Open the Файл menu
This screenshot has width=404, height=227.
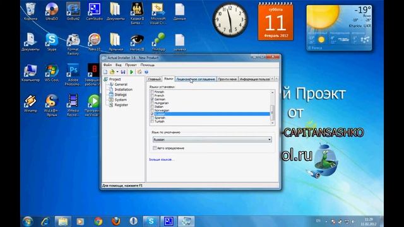[x=107, y=65]
